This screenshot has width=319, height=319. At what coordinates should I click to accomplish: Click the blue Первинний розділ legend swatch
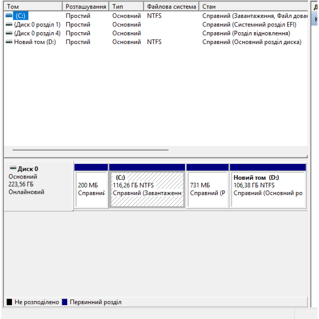(x=65, y=302)
